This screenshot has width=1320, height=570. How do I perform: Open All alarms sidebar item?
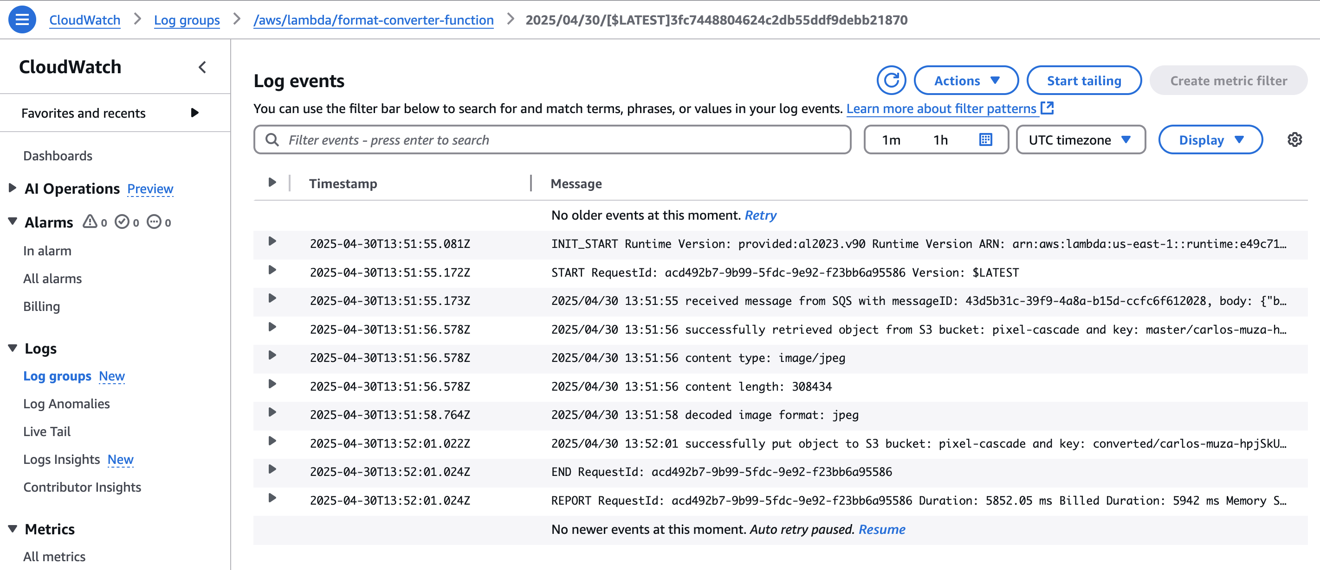point(52,279)
